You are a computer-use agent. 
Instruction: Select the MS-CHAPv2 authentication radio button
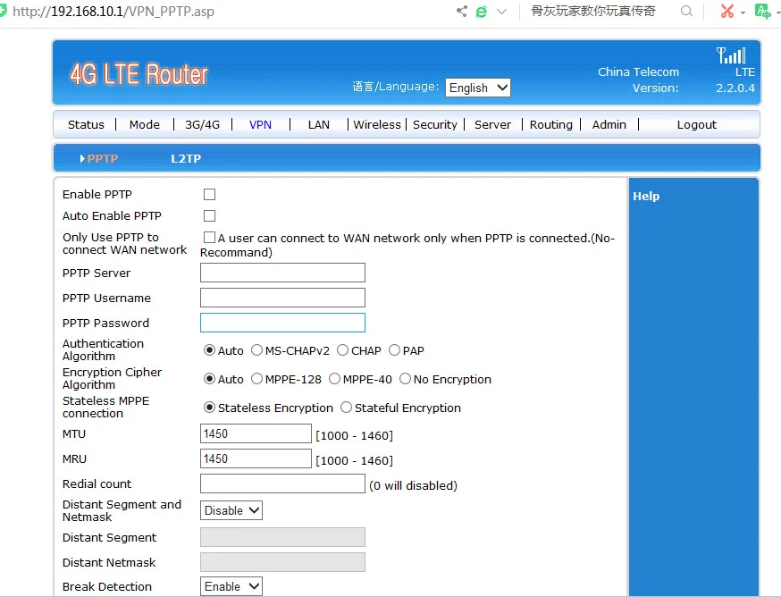tap(256, 350)
